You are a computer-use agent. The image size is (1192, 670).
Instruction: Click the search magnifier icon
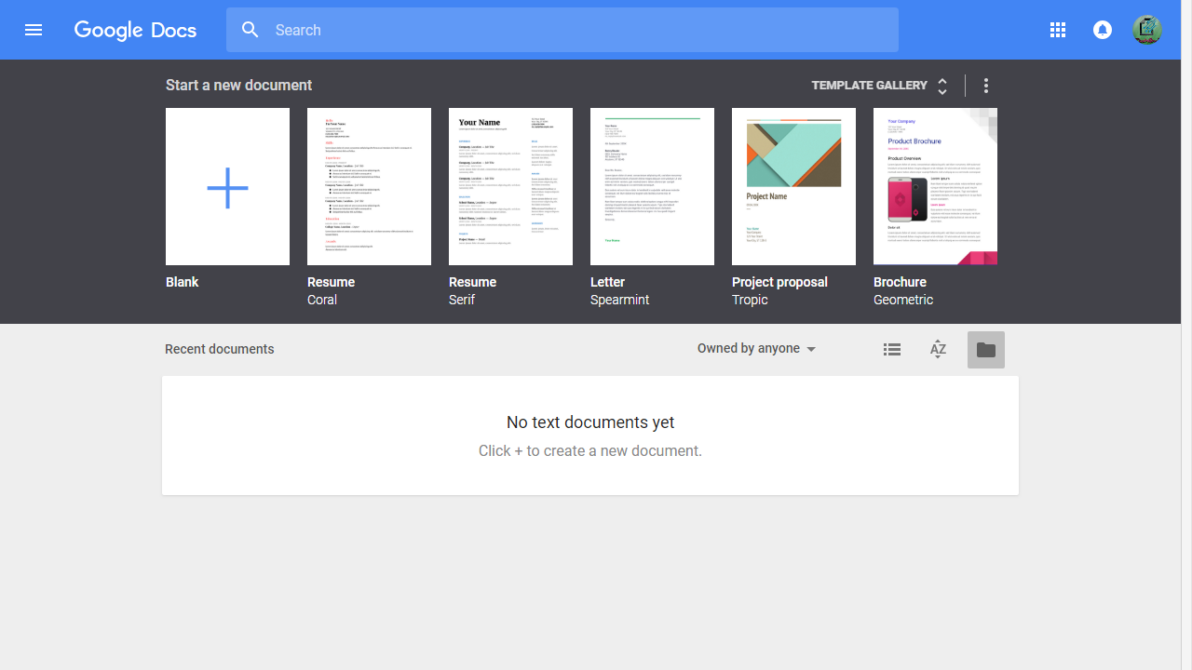pos(251,30)
